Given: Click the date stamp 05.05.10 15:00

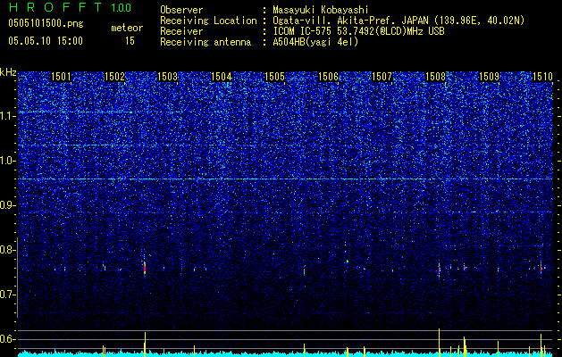Looking at the screenshot, I should click(x=46, y=41).
